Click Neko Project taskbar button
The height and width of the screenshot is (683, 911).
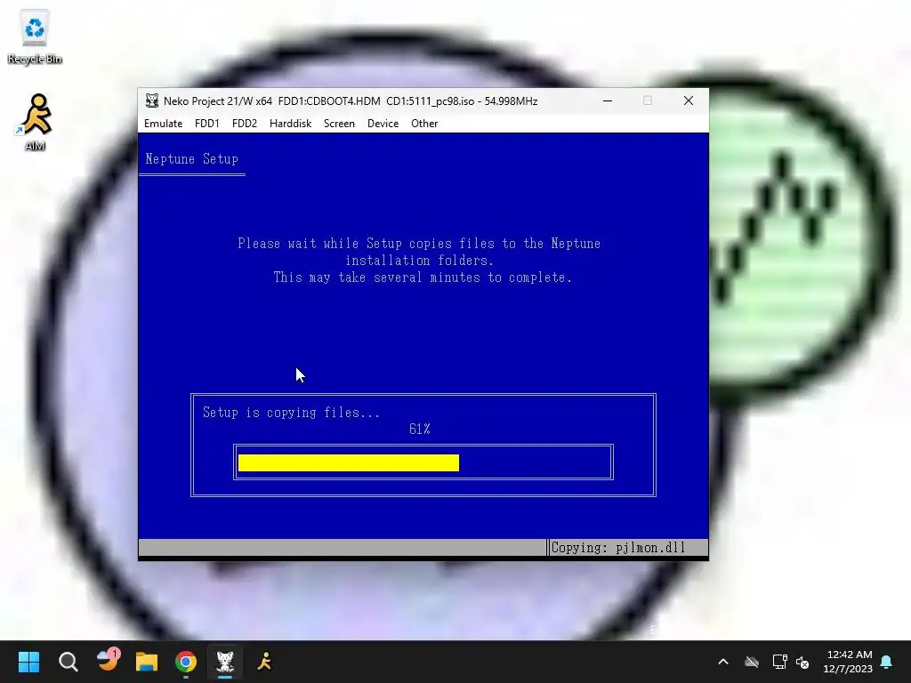[x=225, y=662]
